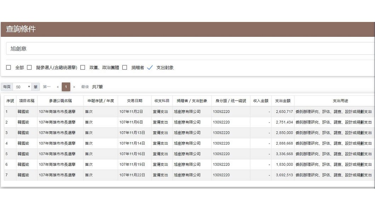Screen dimensions: 375x211
Task: Click the 捐贈者 / 支出對象 column header
Action: (x=192, y=101)
